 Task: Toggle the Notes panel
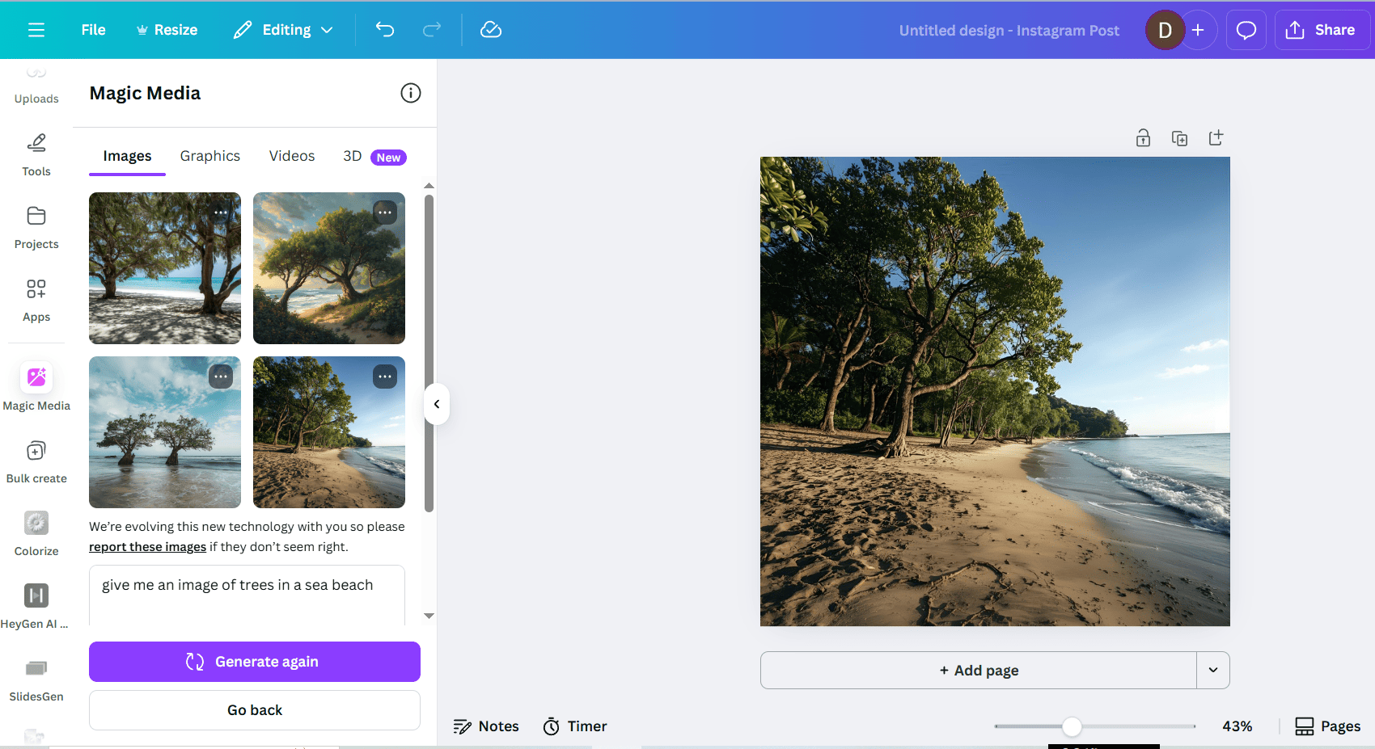click(486, 726)
